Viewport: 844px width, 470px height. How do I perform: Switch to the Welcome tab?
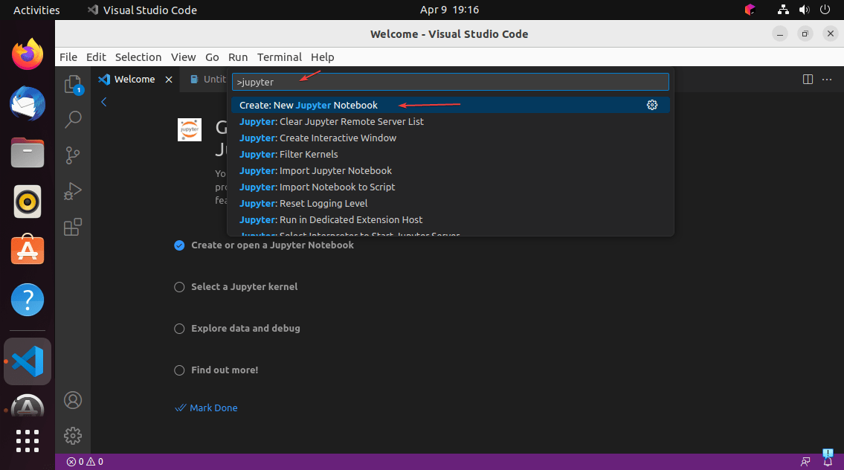pos(134,79)
